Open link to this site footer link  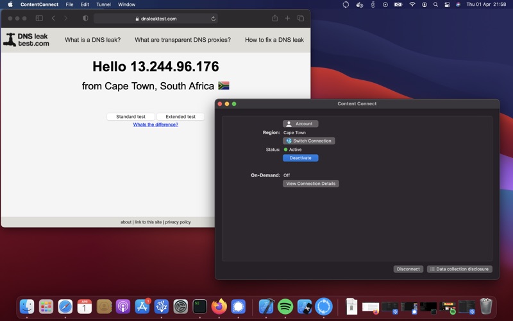click(x=148, y=222)
